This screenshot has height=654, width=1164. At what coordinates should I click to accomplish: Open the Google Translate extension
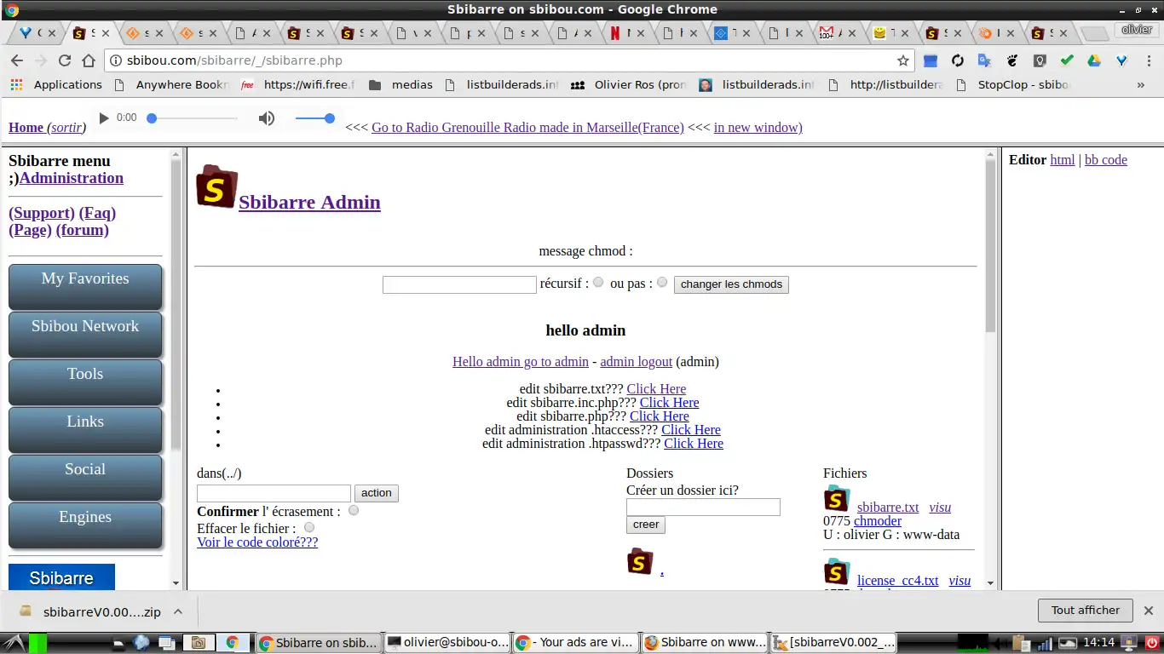click(985, 60)
